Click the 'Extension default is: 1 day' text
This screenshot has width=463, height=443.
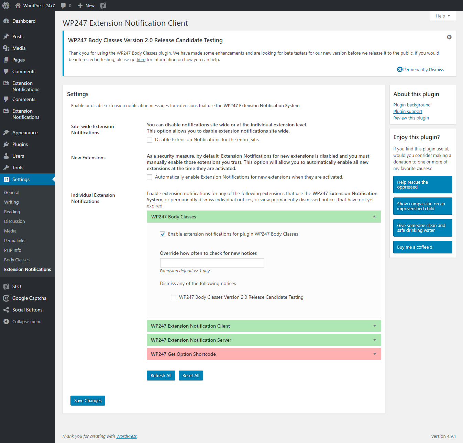pyautogui.click(x=185, y=271)
